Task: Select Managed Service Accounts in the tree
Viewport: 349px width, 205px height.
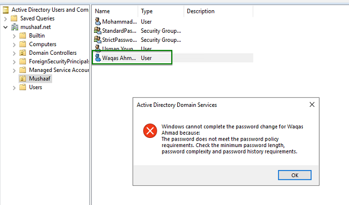Action: click(x=59, y=70)
